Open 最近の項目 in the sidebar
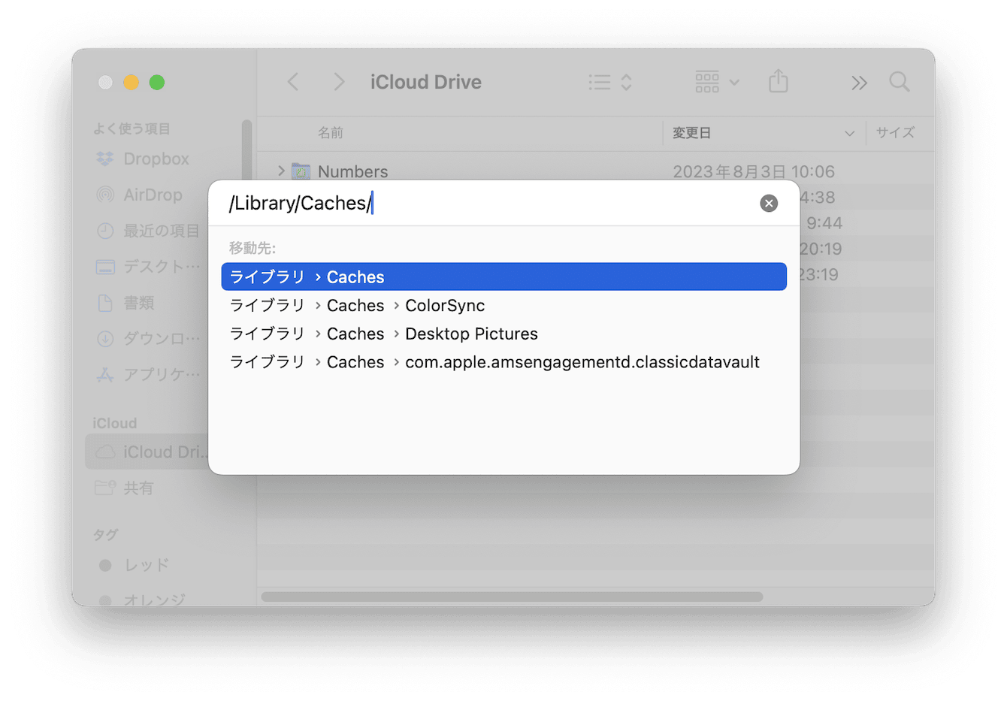 point(148,231)
